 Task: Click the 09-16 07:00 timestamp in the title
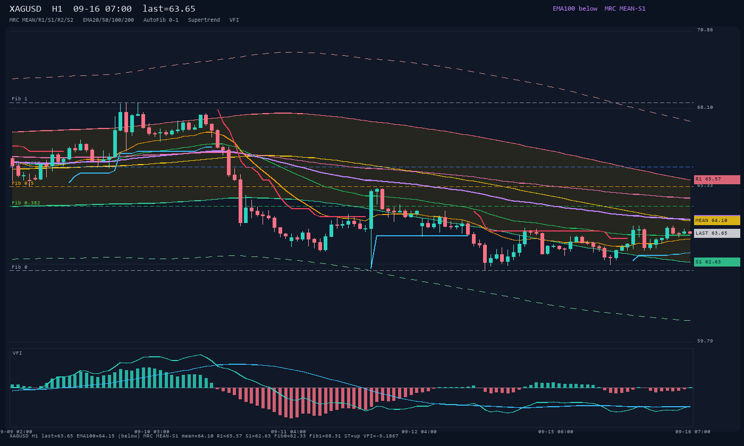(x=103, y=9)
